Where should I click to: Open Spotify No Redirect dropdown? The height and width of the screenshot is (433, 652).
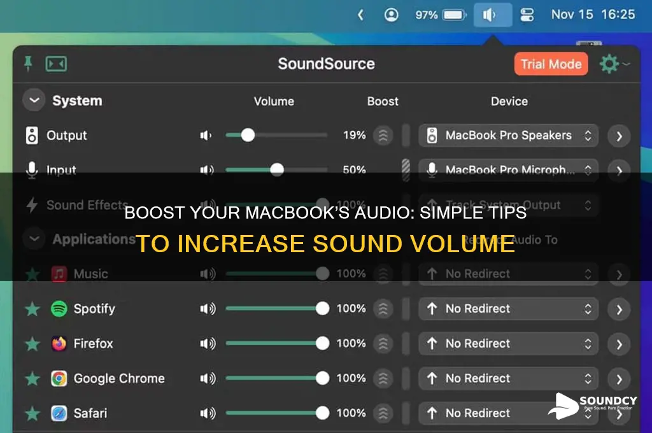[508, 309]
